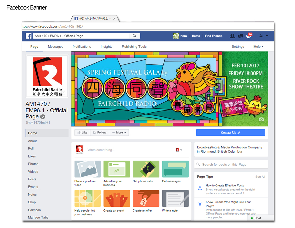Click the verified badge next to Page name
This screenshot has width=295, height=228.
tap(43, 117)
